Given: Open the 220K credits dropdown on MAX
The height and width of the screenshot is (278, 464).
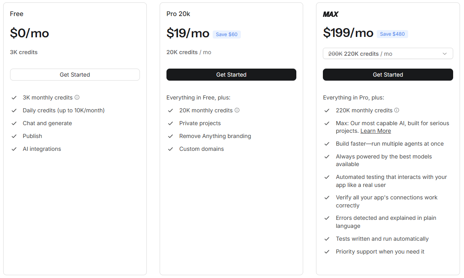Looking at the screenshot, I should tap(388, 53).
